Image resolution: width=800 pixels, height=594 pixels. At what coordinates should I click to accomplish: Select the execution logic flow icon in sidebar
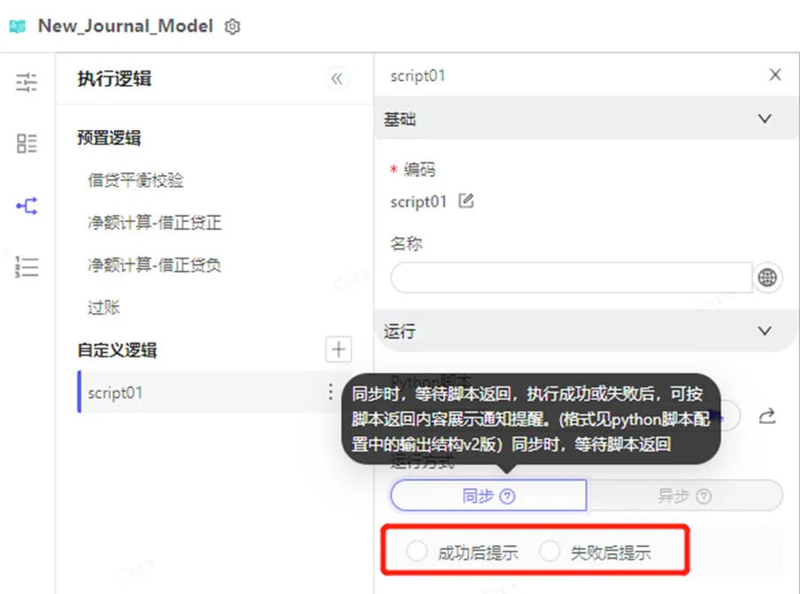(27, 206)
